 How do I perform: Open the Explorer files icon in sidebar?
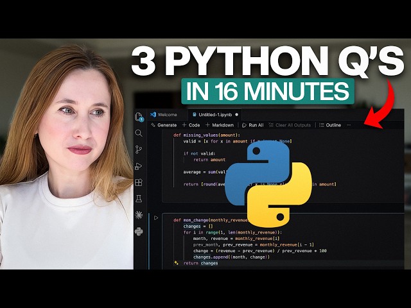point(139,117)
